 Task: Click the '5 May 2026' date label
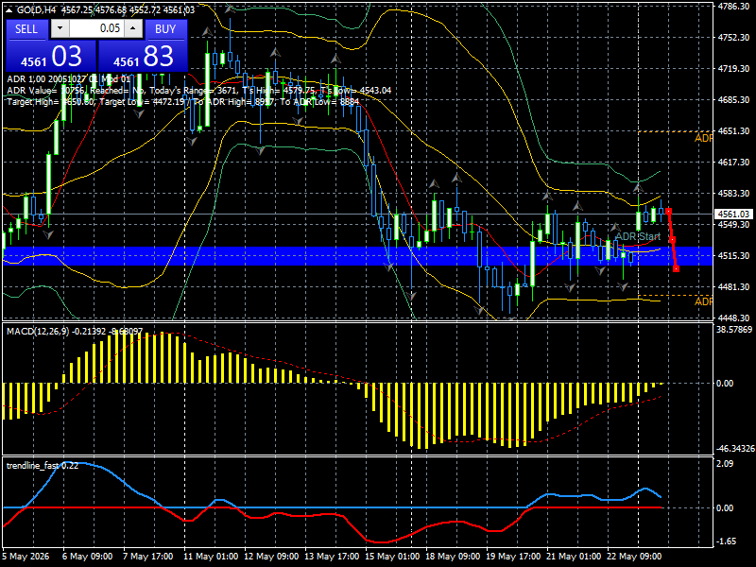26,557
